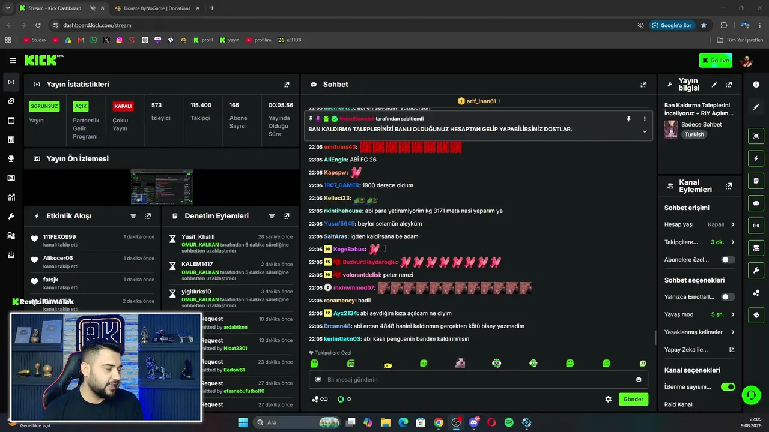Click the Gönder send button
Viewport: 769px width, 432px height.
[x=633, y=399]
